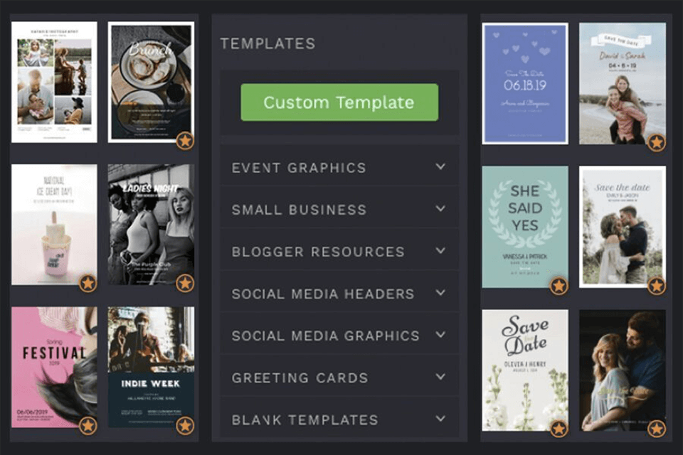Expand the Blank Templates chevron
683x455 pixels.
pos(441,419)
